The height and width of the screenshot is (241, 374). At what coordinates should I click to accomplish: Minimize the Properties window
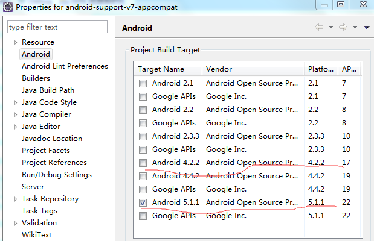click(324, 5)
